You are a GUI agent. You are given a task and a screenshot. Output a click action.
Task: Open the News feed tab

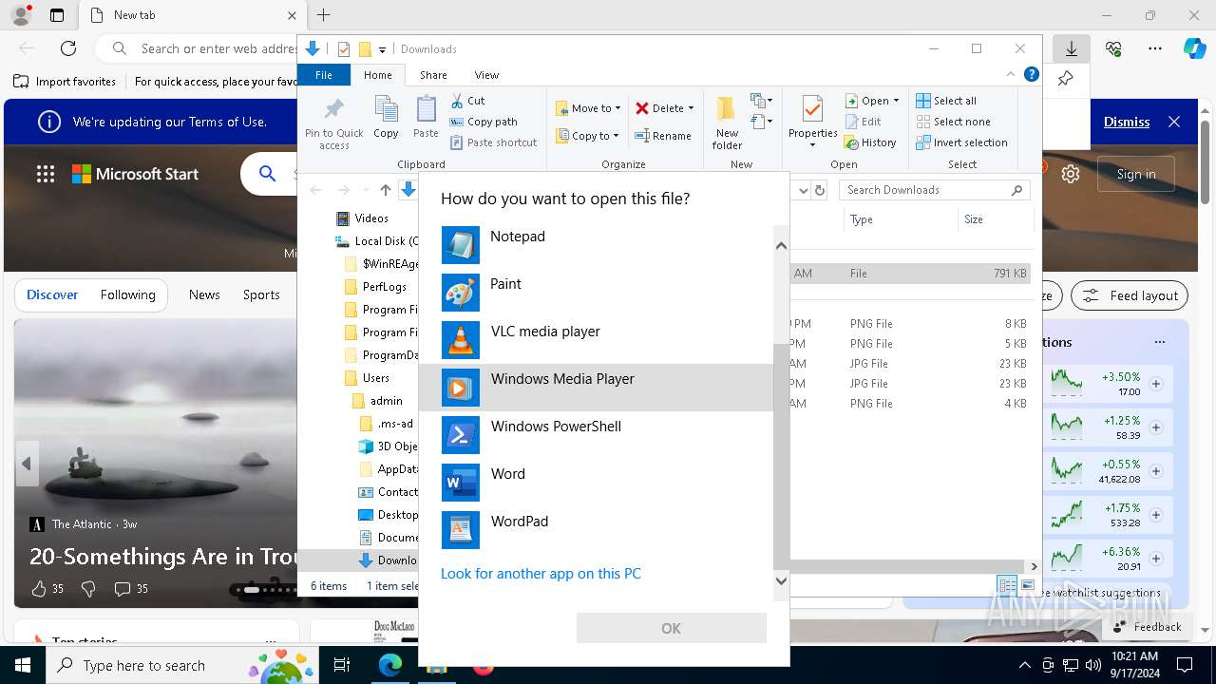(x=204, y=294)
